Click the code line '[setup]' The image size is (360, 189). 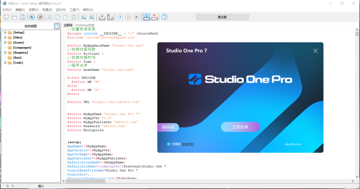(x=74, y=142)
